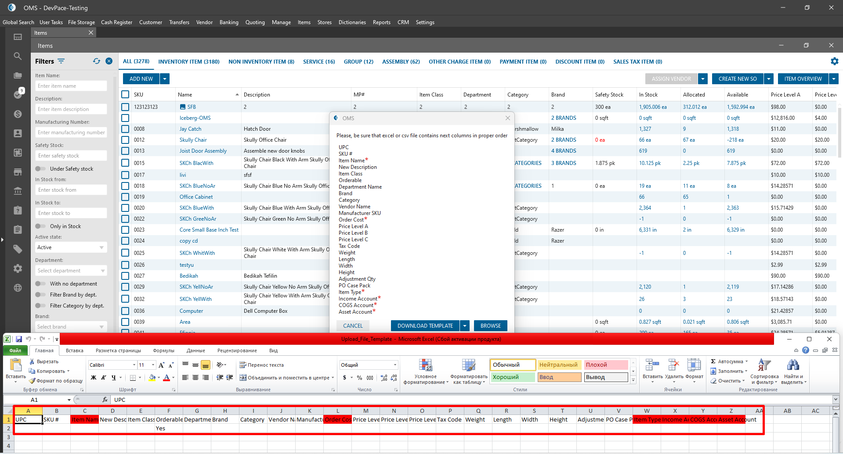Click the Browse button
Screen dimensions: 843x454
(x=490, y=326)
